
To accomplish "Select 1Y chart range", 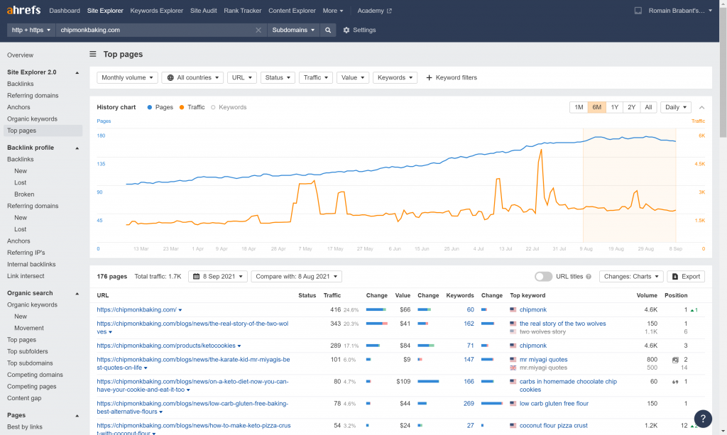I will 614,107.
